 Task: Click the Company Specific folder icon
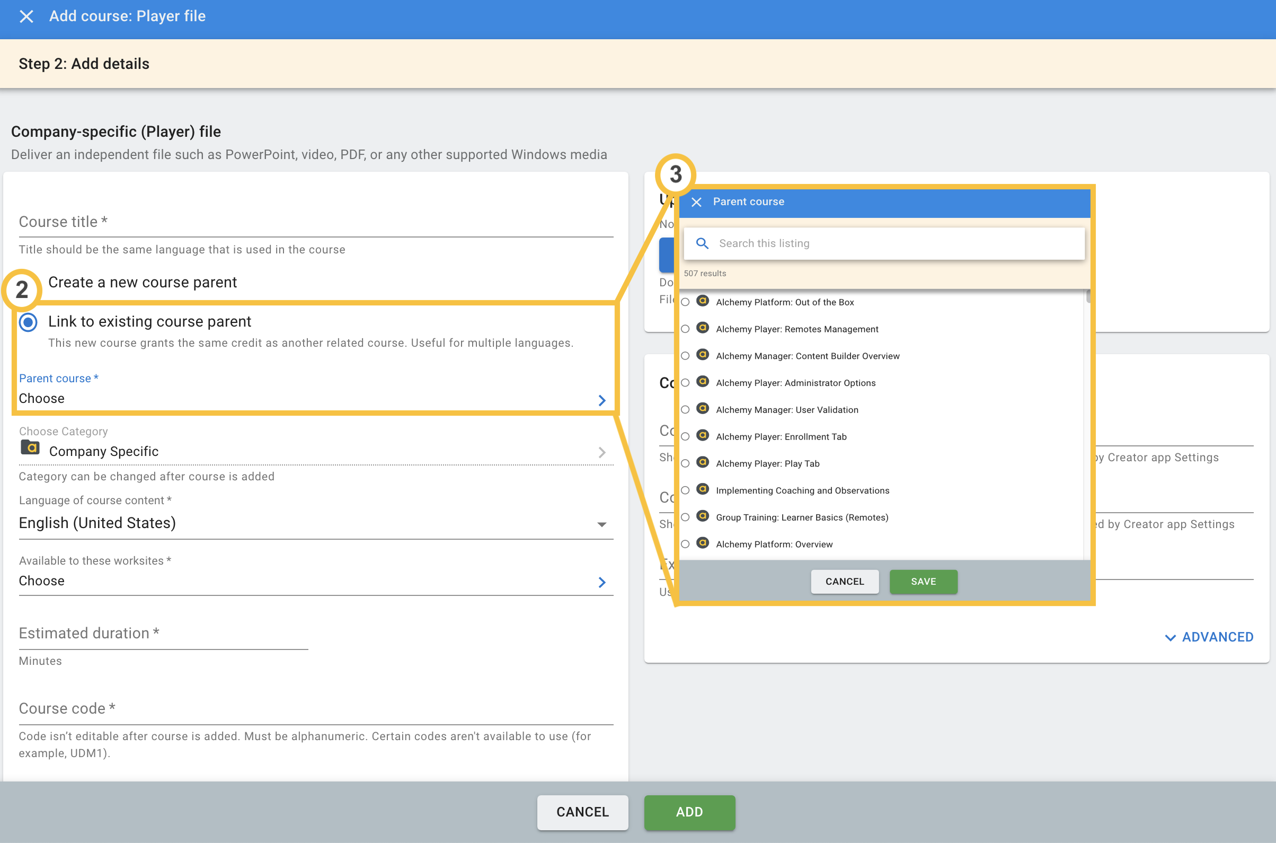pyautogui.click(x=30, y=447)
